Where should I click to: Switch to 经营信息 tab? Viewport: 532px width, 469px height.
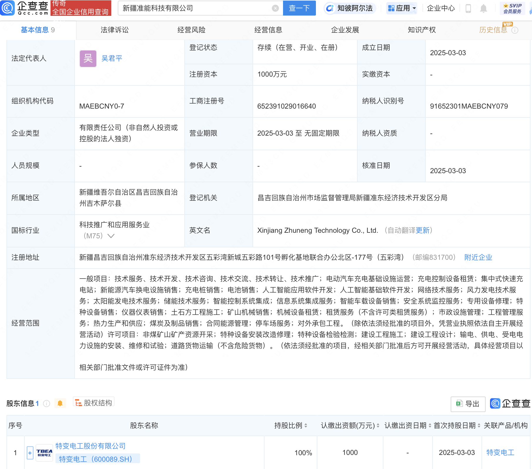268,30
